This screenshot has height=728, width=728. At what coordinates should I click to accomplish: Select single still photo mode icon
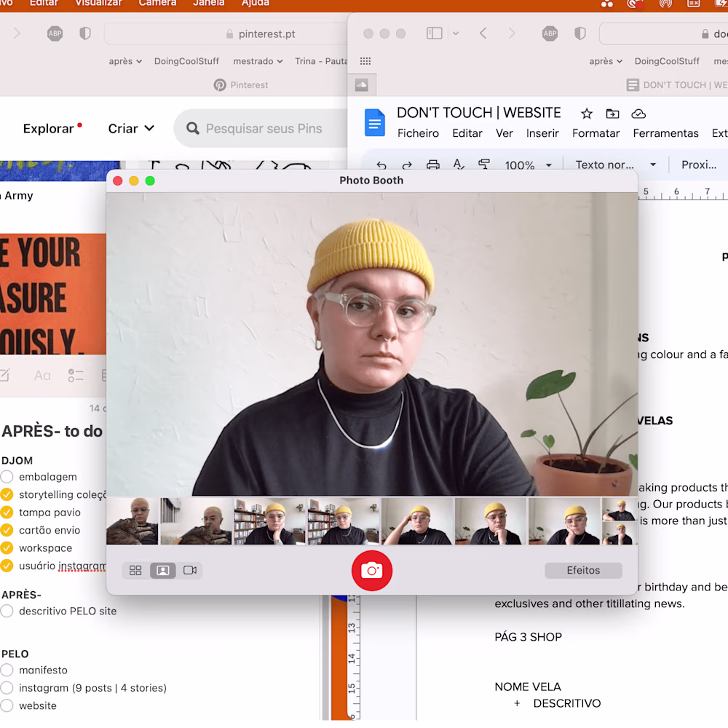[163, 570]
